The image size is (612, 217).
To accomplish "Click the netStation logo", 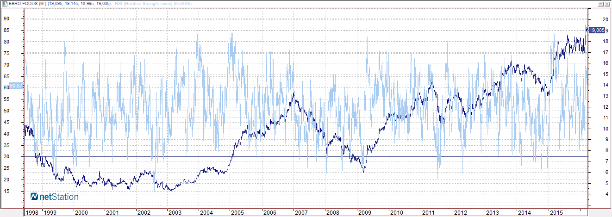I will 54,197.
